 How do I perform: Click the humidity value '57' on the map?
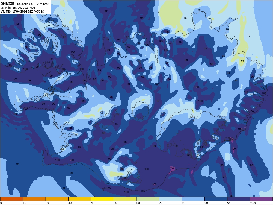[242, 61]
